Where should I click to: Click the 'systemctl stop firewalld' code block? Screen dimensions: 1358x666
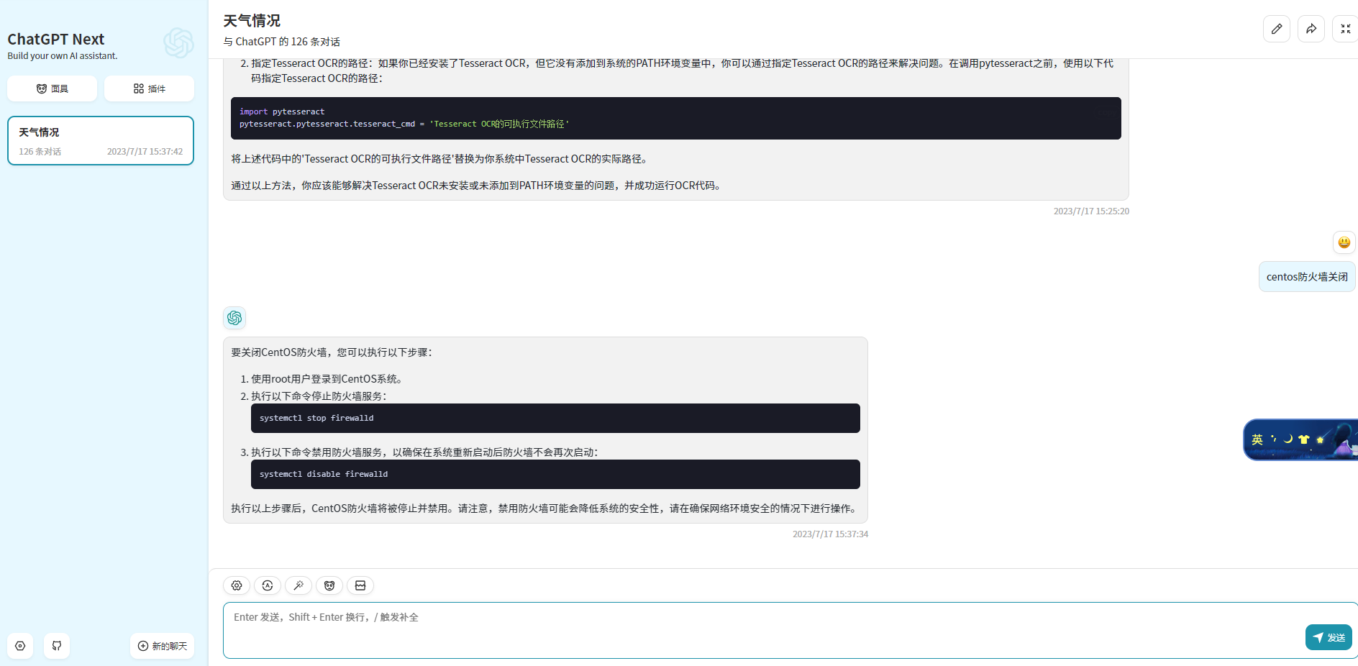(x=555, y=418)
